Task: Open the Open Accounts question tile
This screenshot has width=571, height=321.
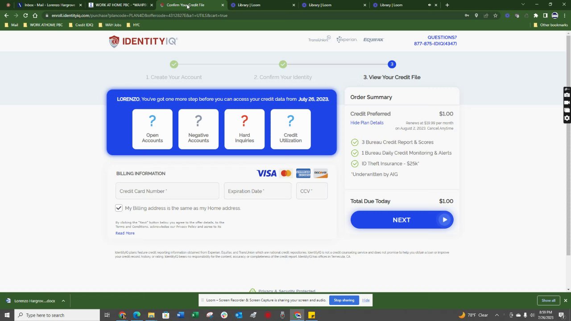Action: point(152,129)
